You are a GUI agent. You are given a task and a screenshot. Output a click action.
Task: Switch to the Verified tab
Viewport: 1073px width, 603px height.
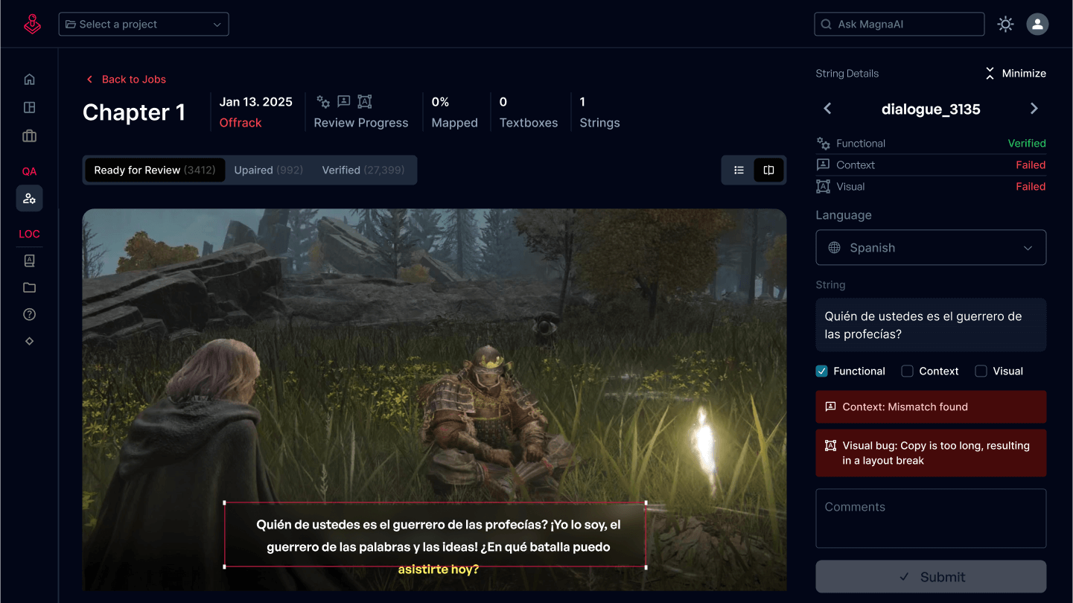click(x=363, y=170)
